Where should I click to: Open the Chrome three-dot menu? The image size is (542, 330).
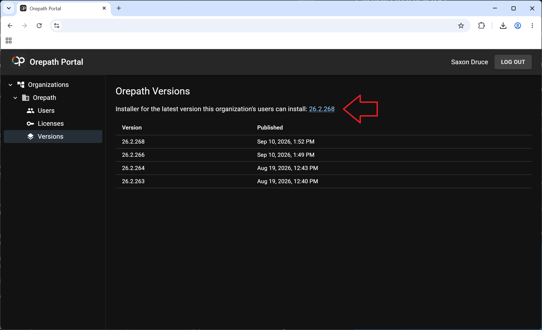pos(532,26)
